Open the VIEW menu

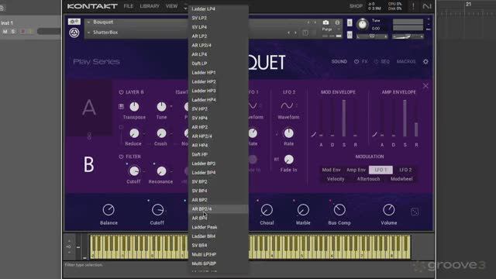click(x=171, y=6)
